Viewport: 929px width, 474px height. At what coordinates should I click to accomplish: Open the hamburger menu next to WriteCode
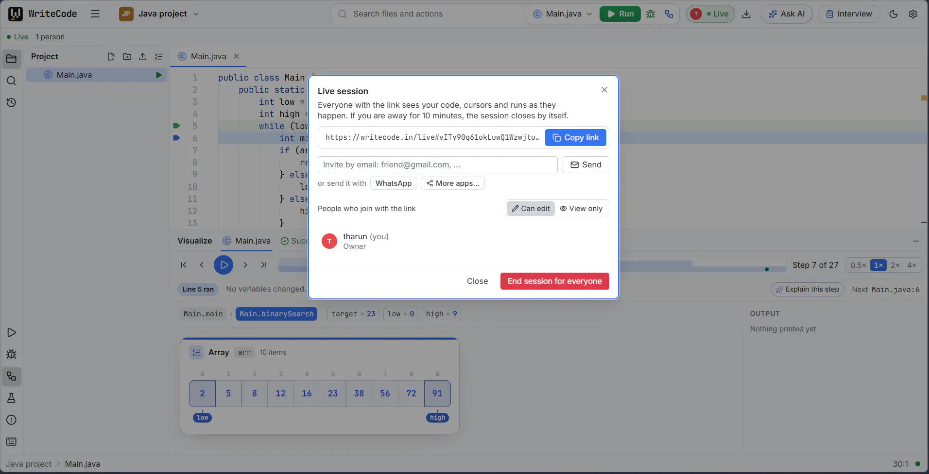pos(95,14)
